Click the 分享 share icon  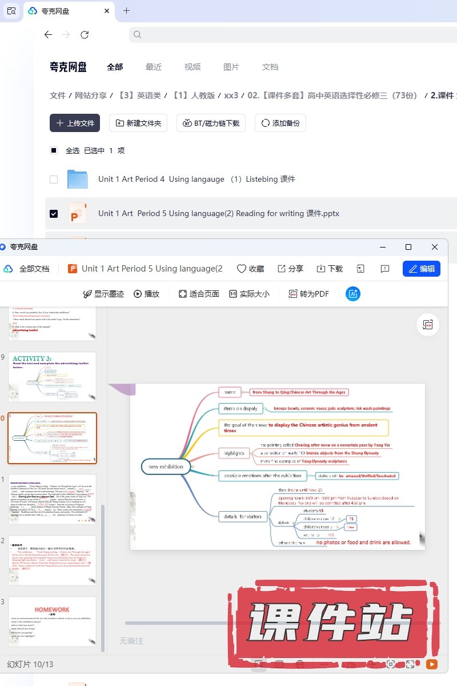coord(282,269)
